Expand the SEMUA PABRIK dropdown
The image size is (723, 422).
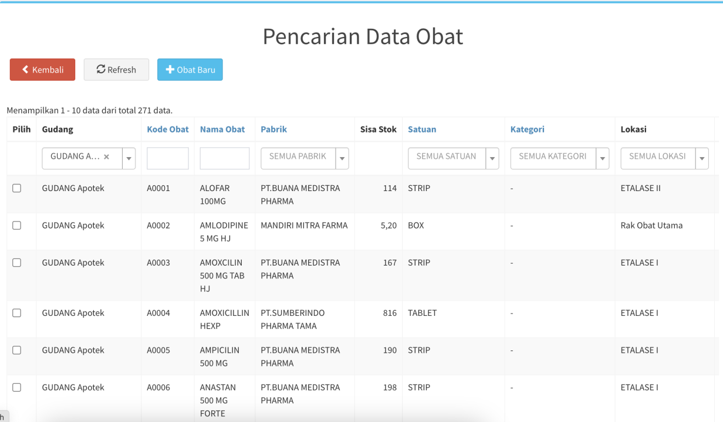point(342,158)
